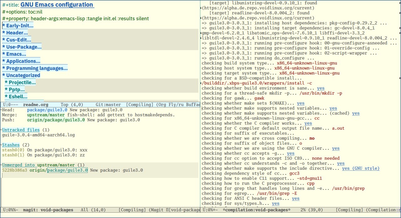This screenshot has height=218, width=401.
Task: Follow yes link after ANSI C header files
Action: pyautogui.click(x=296, y=199)
